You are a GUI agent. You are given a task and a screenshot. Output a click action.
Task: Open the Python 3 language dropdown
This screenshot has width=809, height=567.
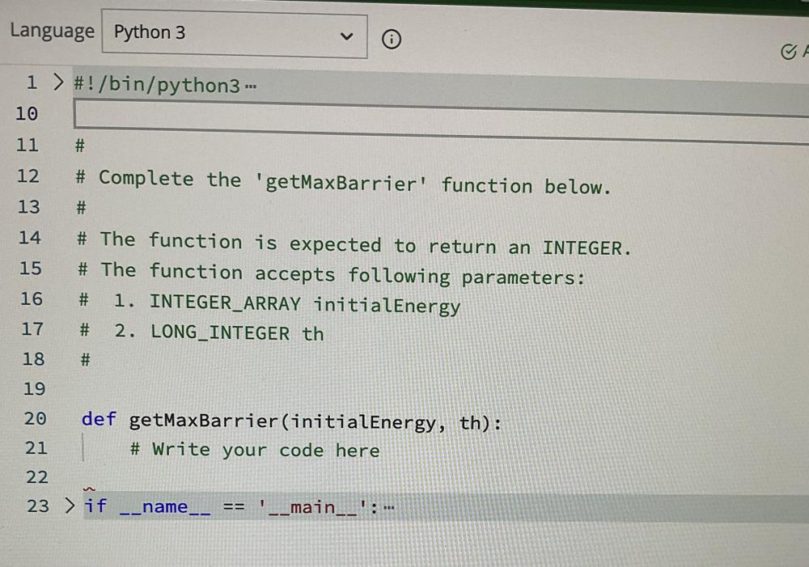[x=234, y=35]
